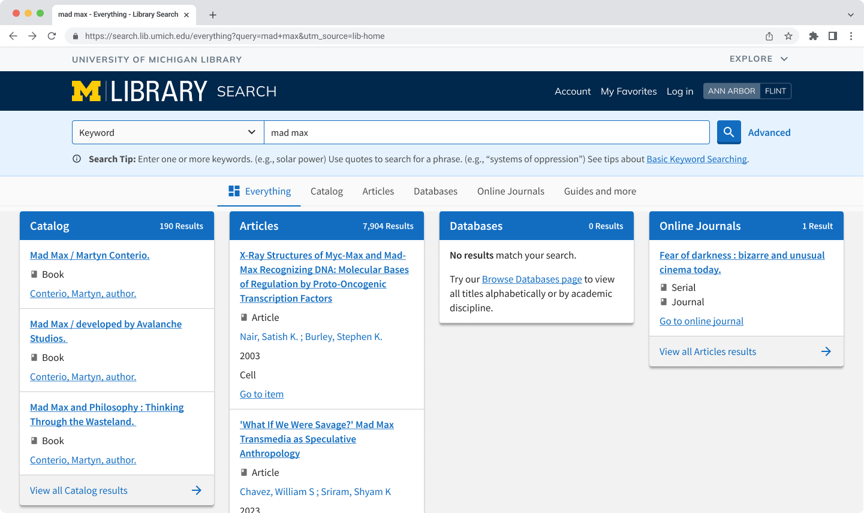
Task: Open the Browse Databases page link
Action: (532, 279)
